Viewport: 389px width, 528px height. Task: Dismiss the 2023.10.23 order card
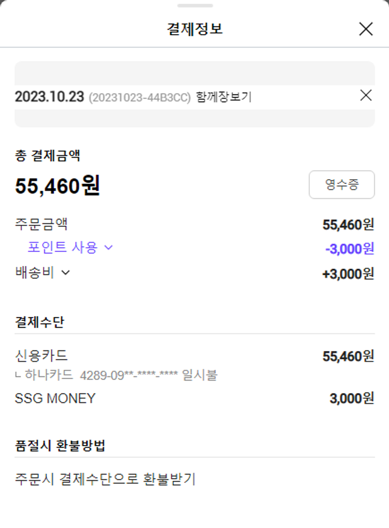click(x=366, y=96)
